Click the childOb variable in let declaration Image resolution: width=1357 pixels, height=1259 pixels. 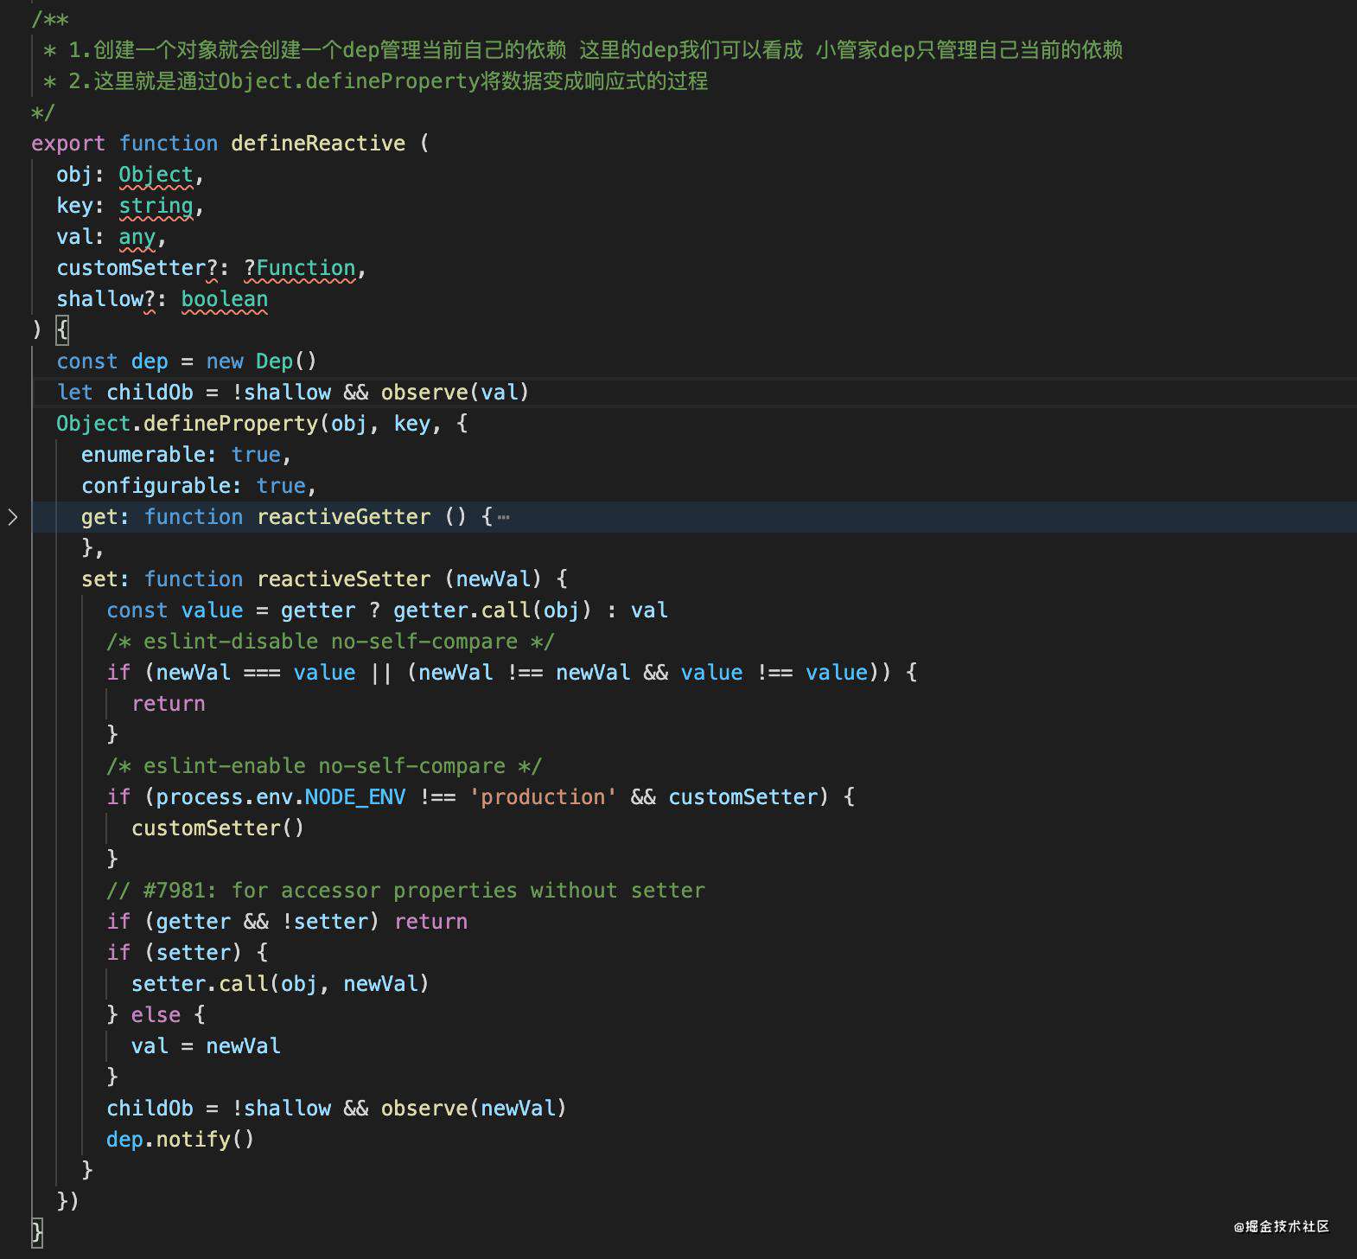click(150, 393)
